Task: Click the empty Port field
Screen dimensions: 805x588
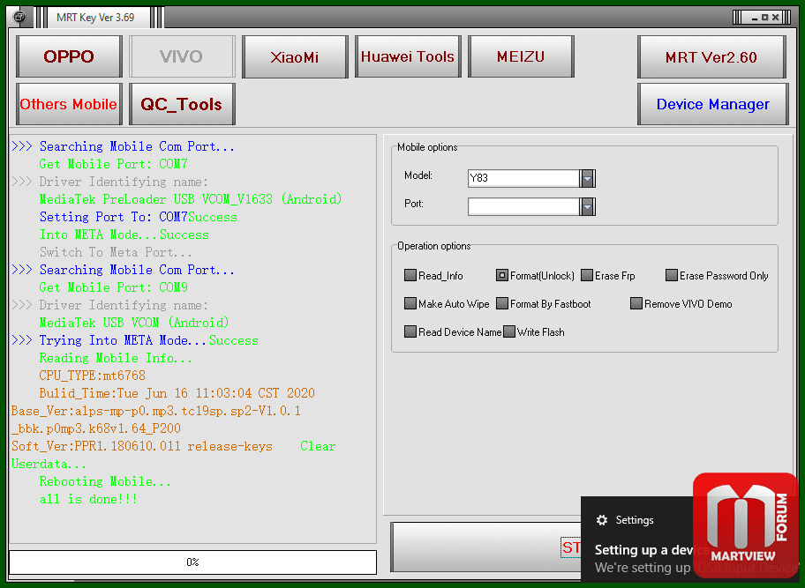Action: [x=523, y=206]
